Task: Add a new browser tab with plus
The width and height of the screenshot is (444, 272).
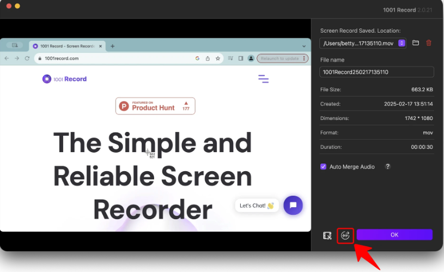Action: coord(112,46)
